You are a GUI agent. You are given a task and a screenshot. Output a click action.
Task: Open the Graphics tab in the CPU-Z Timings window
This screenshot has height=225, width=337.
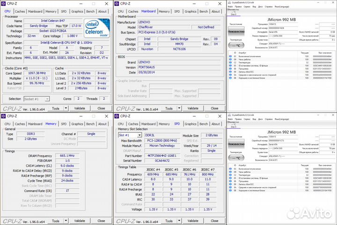pyautogui.click(x=77, y=124)
